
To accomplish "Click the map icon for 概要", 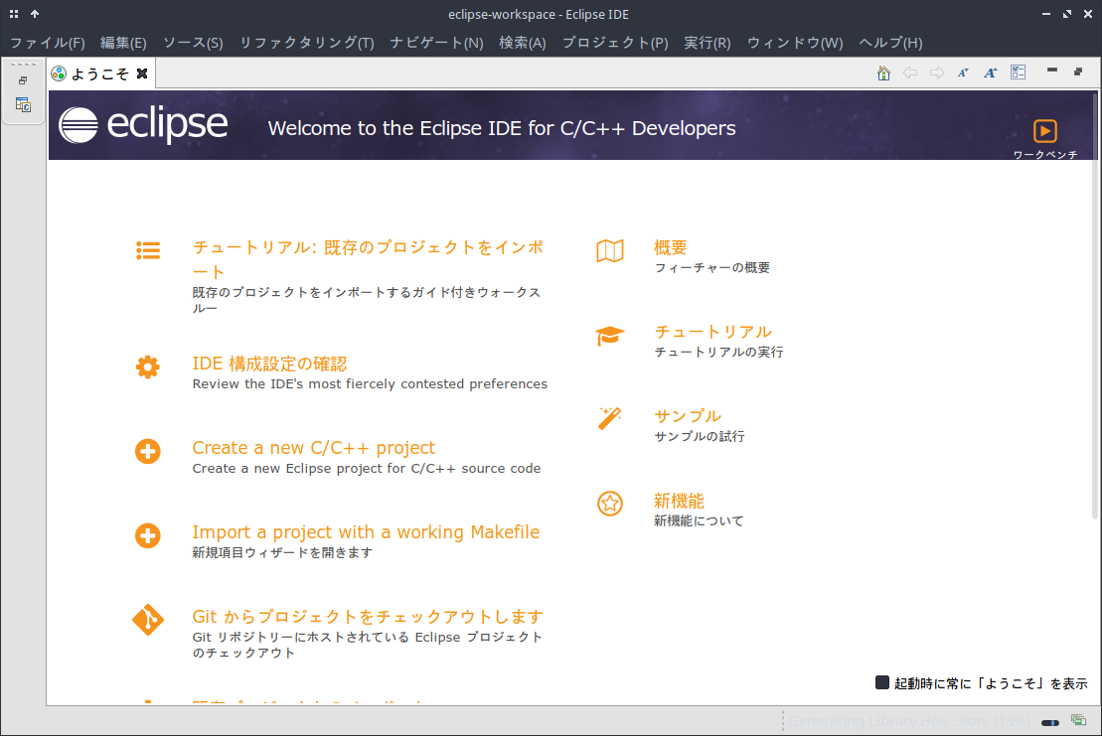I will tap(610, 250).
